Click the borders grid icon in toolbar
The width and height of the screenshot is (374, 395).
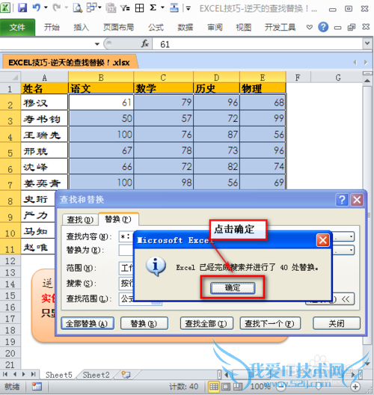click(139, 8)
